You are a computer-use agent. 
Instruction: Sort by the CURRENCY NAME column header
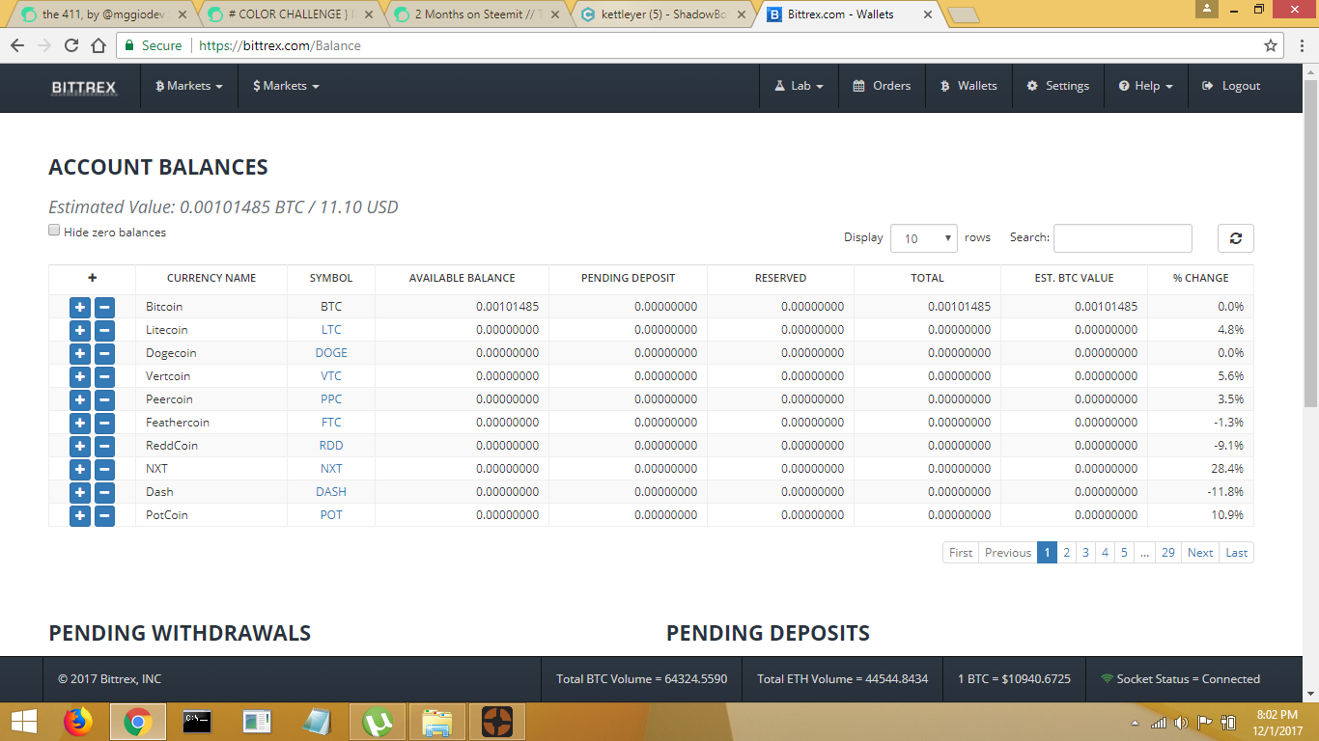pyautogui.click(x=211, y=278)
